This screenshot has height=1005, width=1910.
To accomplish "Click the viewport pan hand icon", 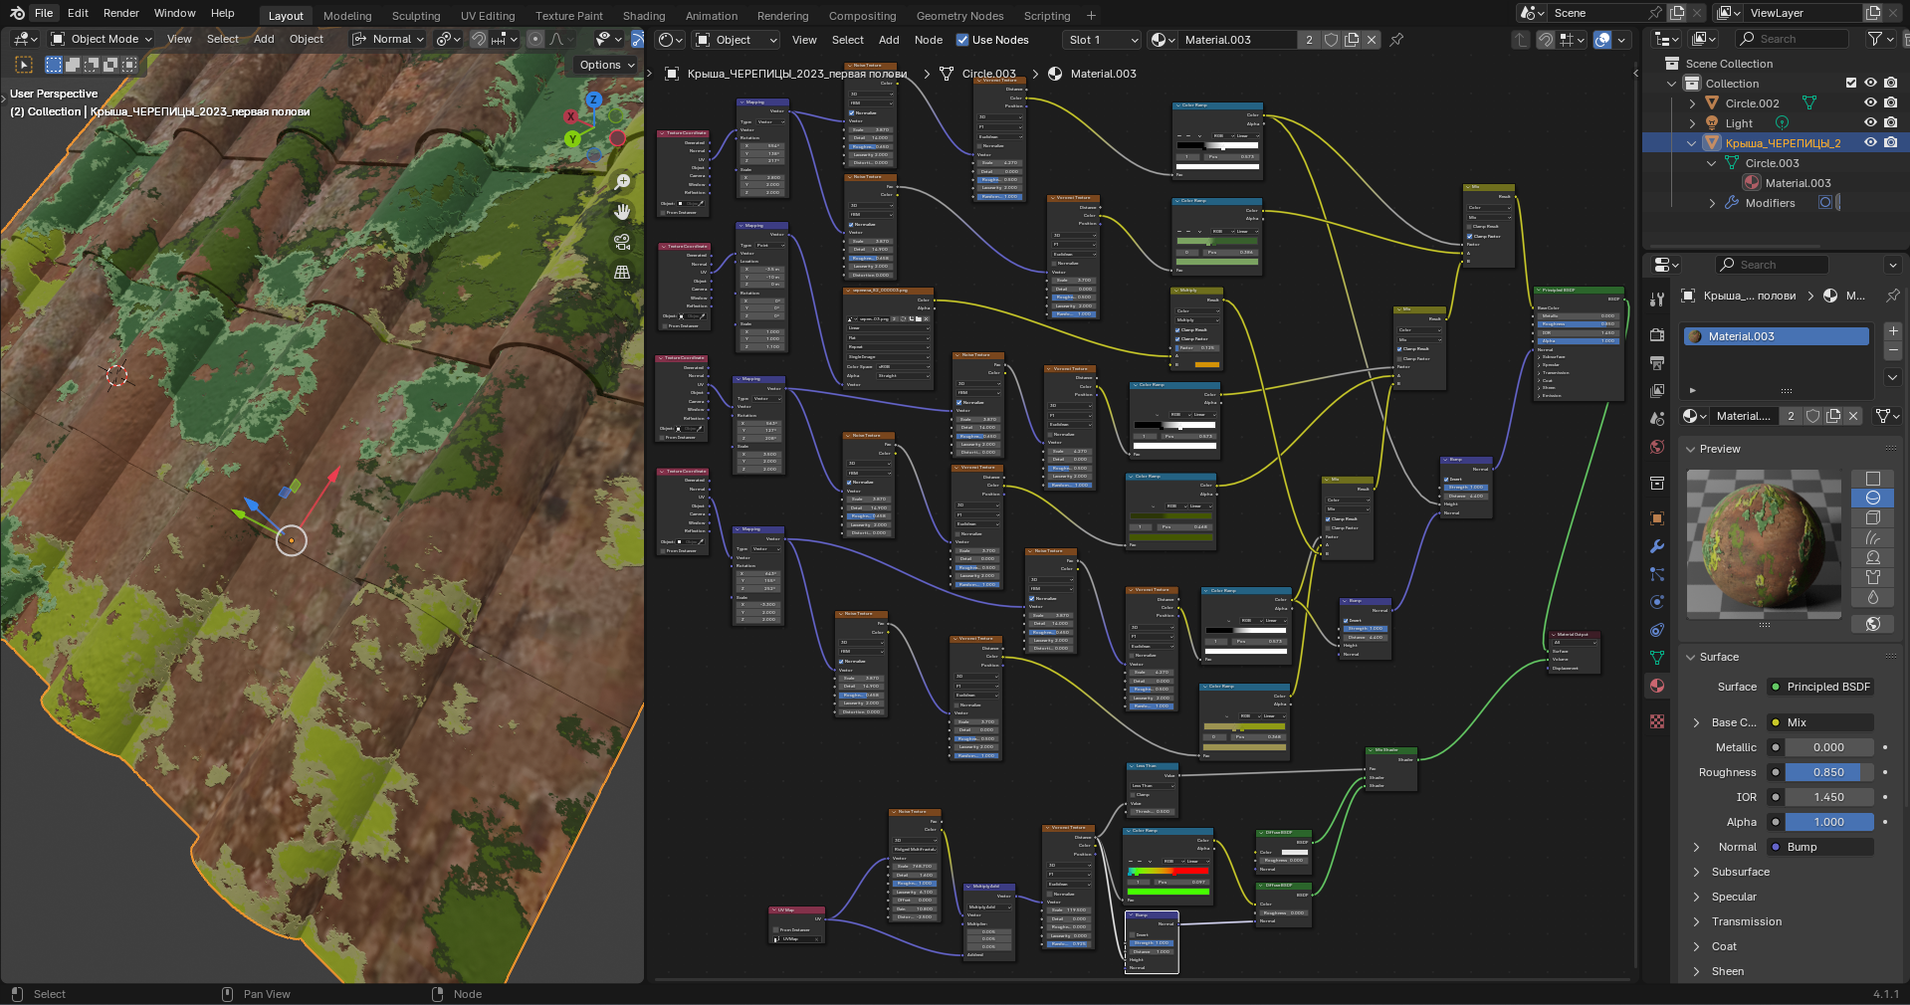I will (x=622, y=212).
